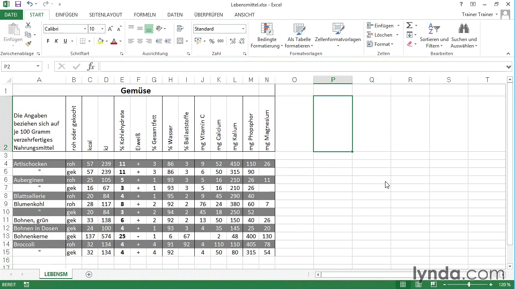
Task: Open the Name Box dropdown arrow
Action: [38, 66]
